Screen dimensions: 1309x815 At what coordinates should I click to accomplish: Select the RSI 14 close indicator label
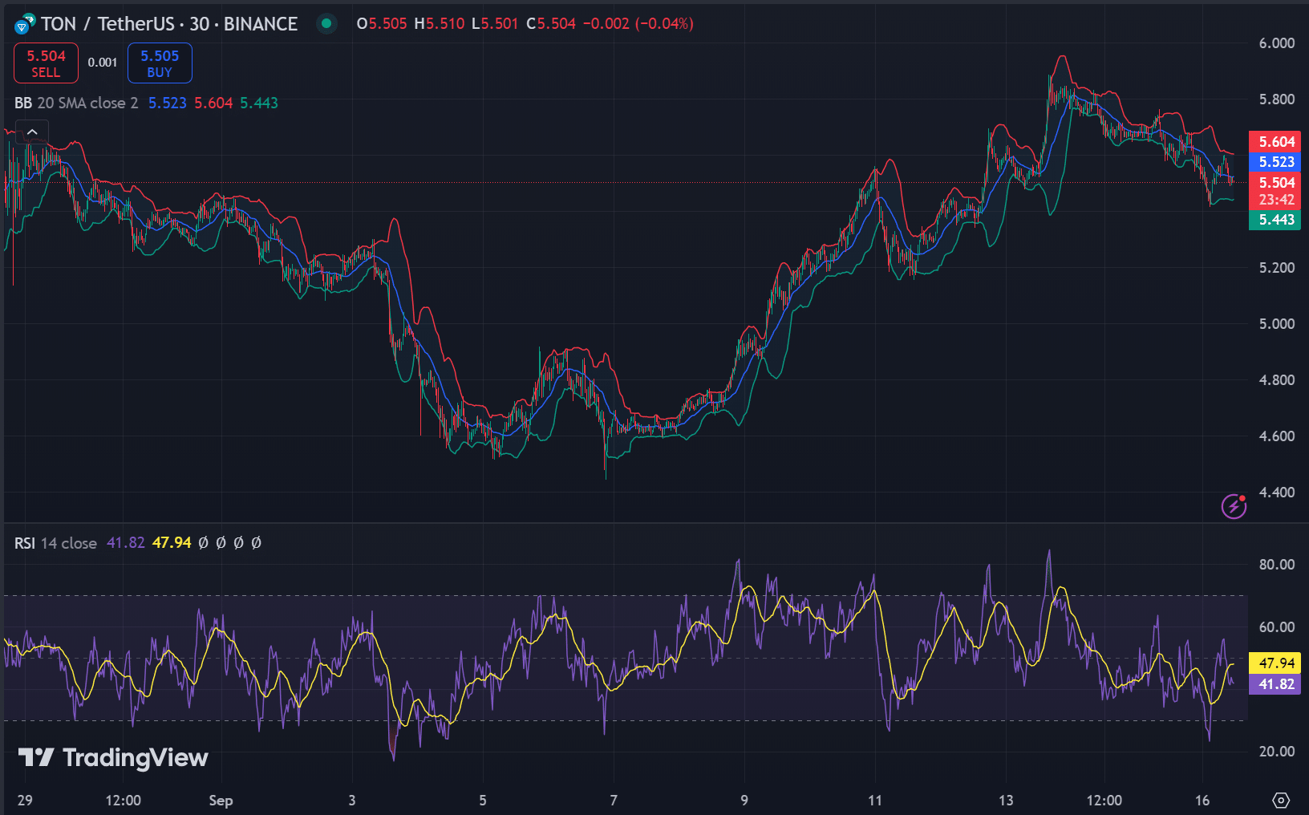tap(55, 543)
